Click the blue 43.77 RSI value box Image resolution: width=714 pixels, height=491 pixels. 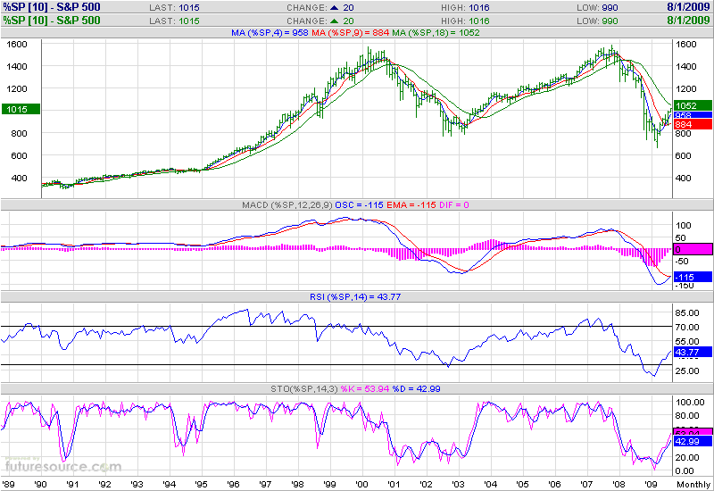[x=693, y=352]
